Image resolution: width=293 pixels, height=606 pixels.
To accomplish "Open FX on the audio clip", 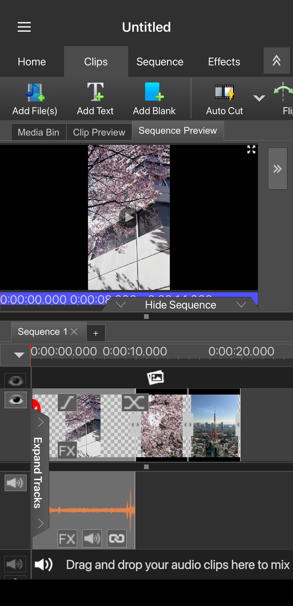I will (x=67, y=539).
